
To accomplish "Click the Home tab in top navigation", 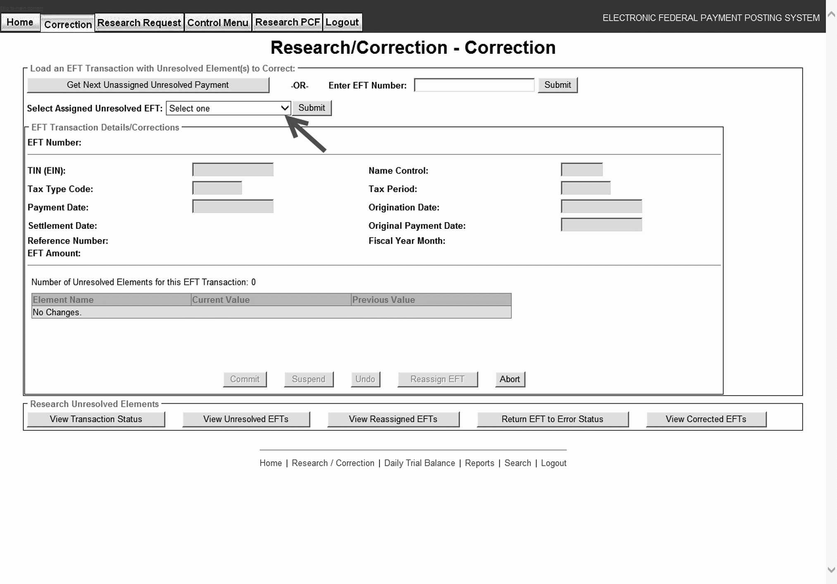I will click(20, 23).
